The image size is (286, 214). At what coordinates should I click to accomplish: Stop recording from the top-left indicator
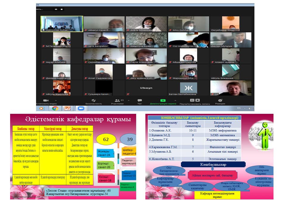tap(62, 9)
